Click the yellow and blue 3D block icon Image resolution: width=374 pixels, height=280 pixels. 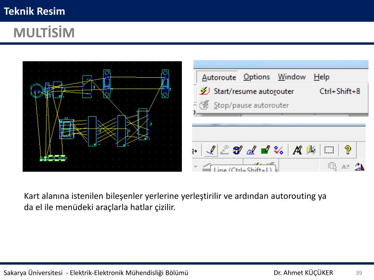coord(311,150)
